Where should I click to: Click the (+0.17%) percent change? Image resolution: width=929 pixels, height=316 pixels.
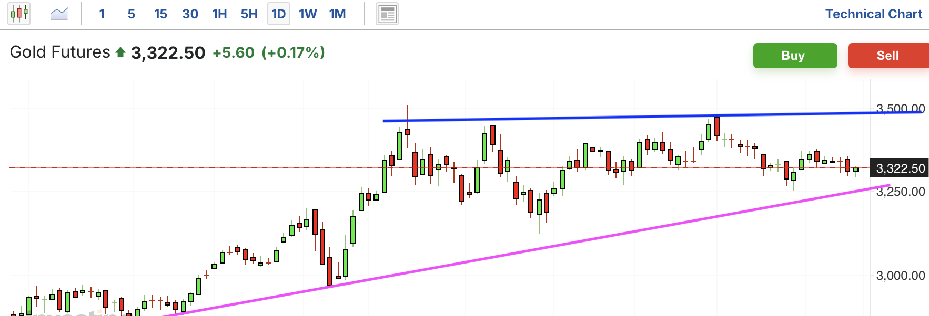pos(294,52)
